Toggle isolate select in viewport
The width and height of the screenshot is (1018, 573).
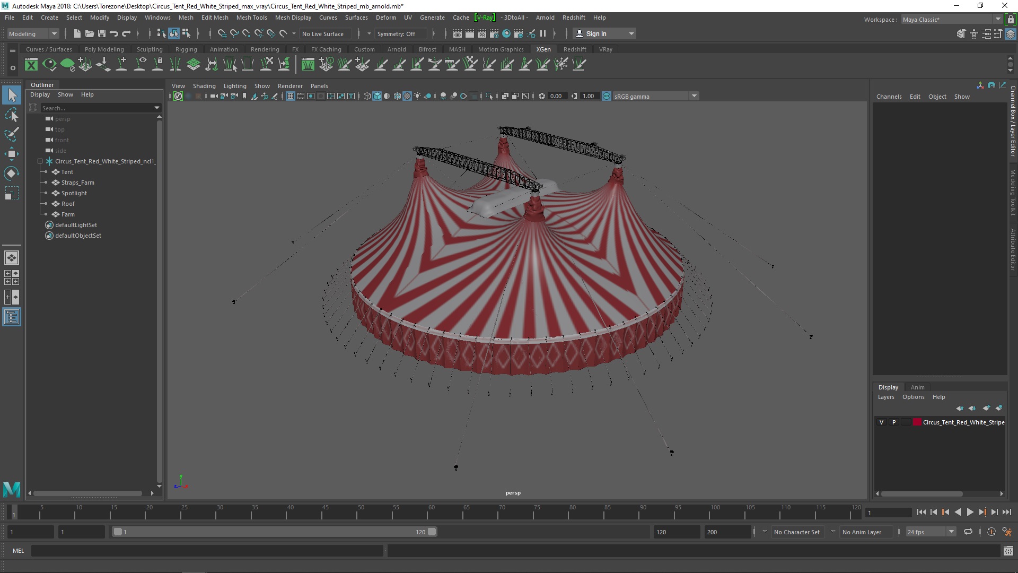(489, 96)
